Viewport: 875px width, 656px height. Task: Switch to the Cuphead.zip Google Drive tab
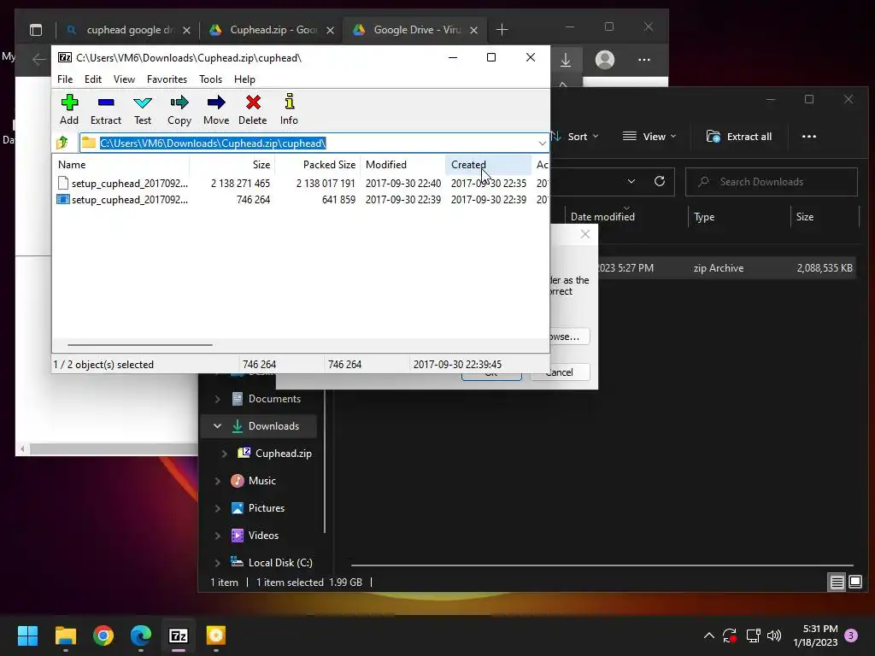273,30
